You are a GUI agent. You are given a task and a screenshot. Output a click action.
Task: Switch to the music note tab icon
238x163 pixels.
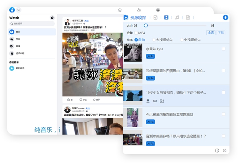tap(177, 18)
